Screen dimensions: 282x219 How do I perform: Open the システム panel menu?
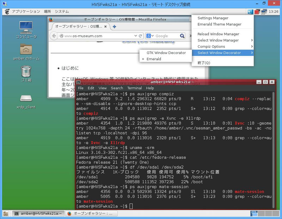coord(62,12)
